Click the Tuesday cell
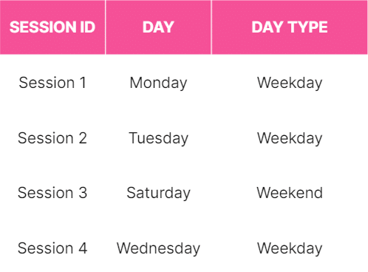The height and width of the screenshot is (272, 368). [x=158, y=138]
